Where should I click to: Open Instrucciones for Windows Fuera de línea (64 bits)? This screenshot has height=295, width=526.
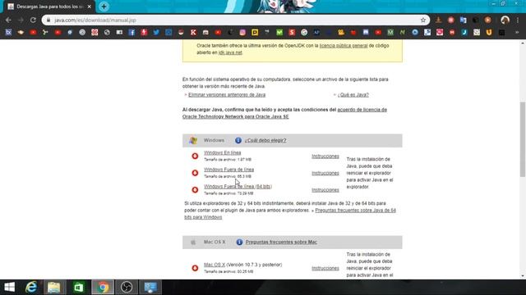(x=325, y=189)
